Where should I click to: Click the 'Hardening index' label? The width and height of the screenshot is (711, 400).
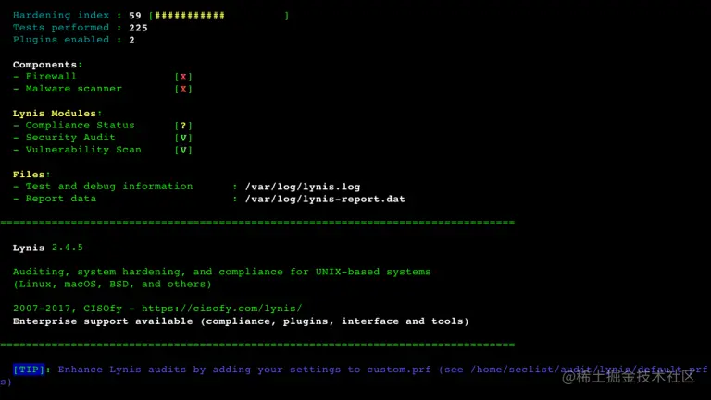(x=61, y=15)
